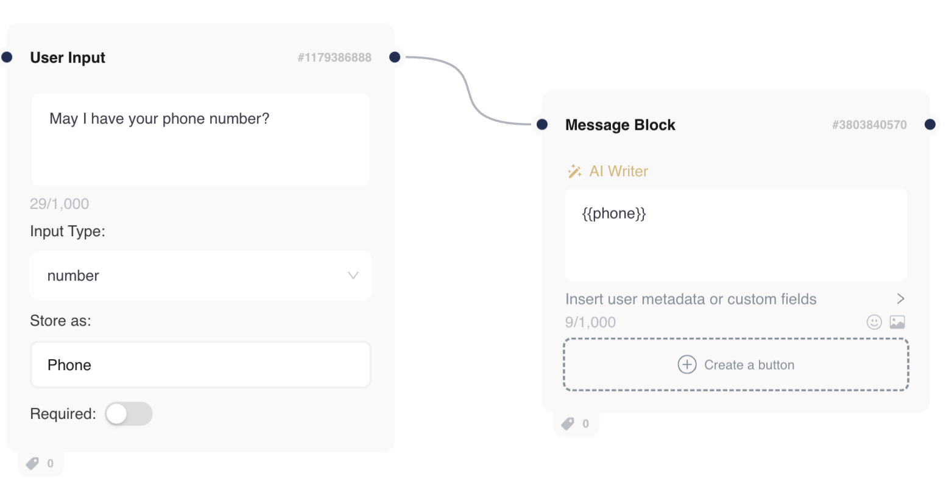This screenshot has height=487, width=949.
Task: Enable the Required toggle switch
Action: tap(128, 414)
